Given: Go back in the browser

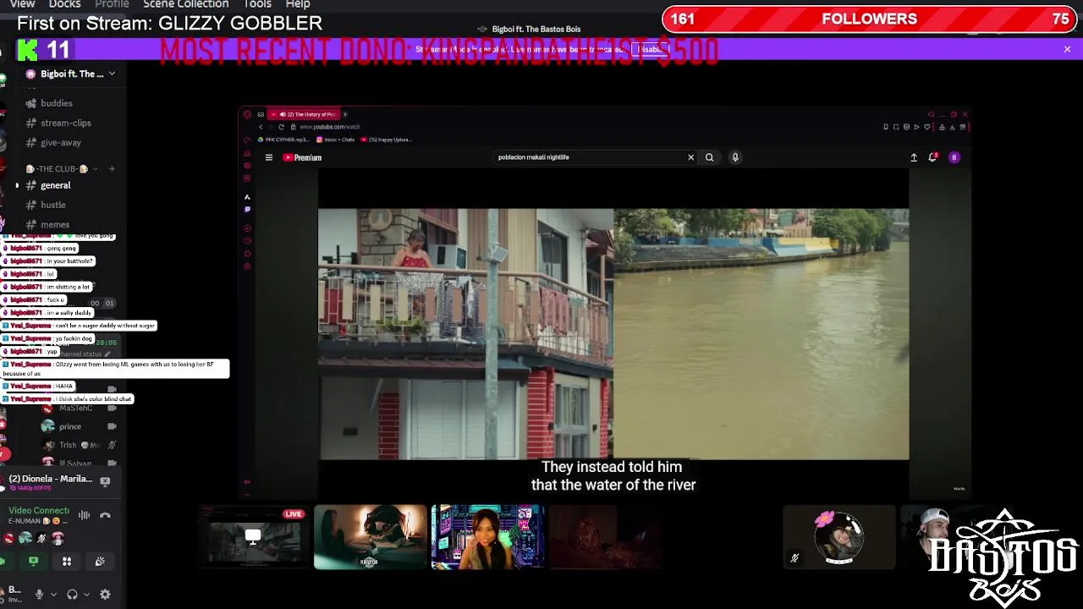Looking at the screenshot, I should click(x=261, y=127).
